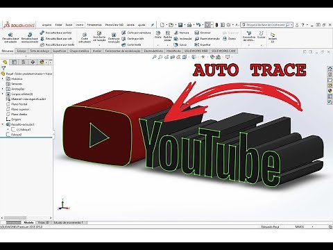Screen dimensions: 333x250
Task: Open the Inserir menu
Action: click(80, 25)
